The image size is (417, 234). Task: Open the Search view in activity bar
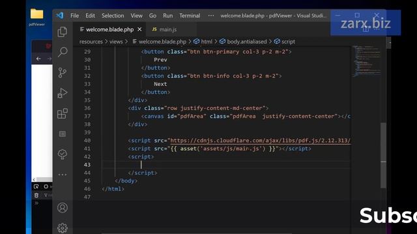pyautogui.click(x=63, y=52)
